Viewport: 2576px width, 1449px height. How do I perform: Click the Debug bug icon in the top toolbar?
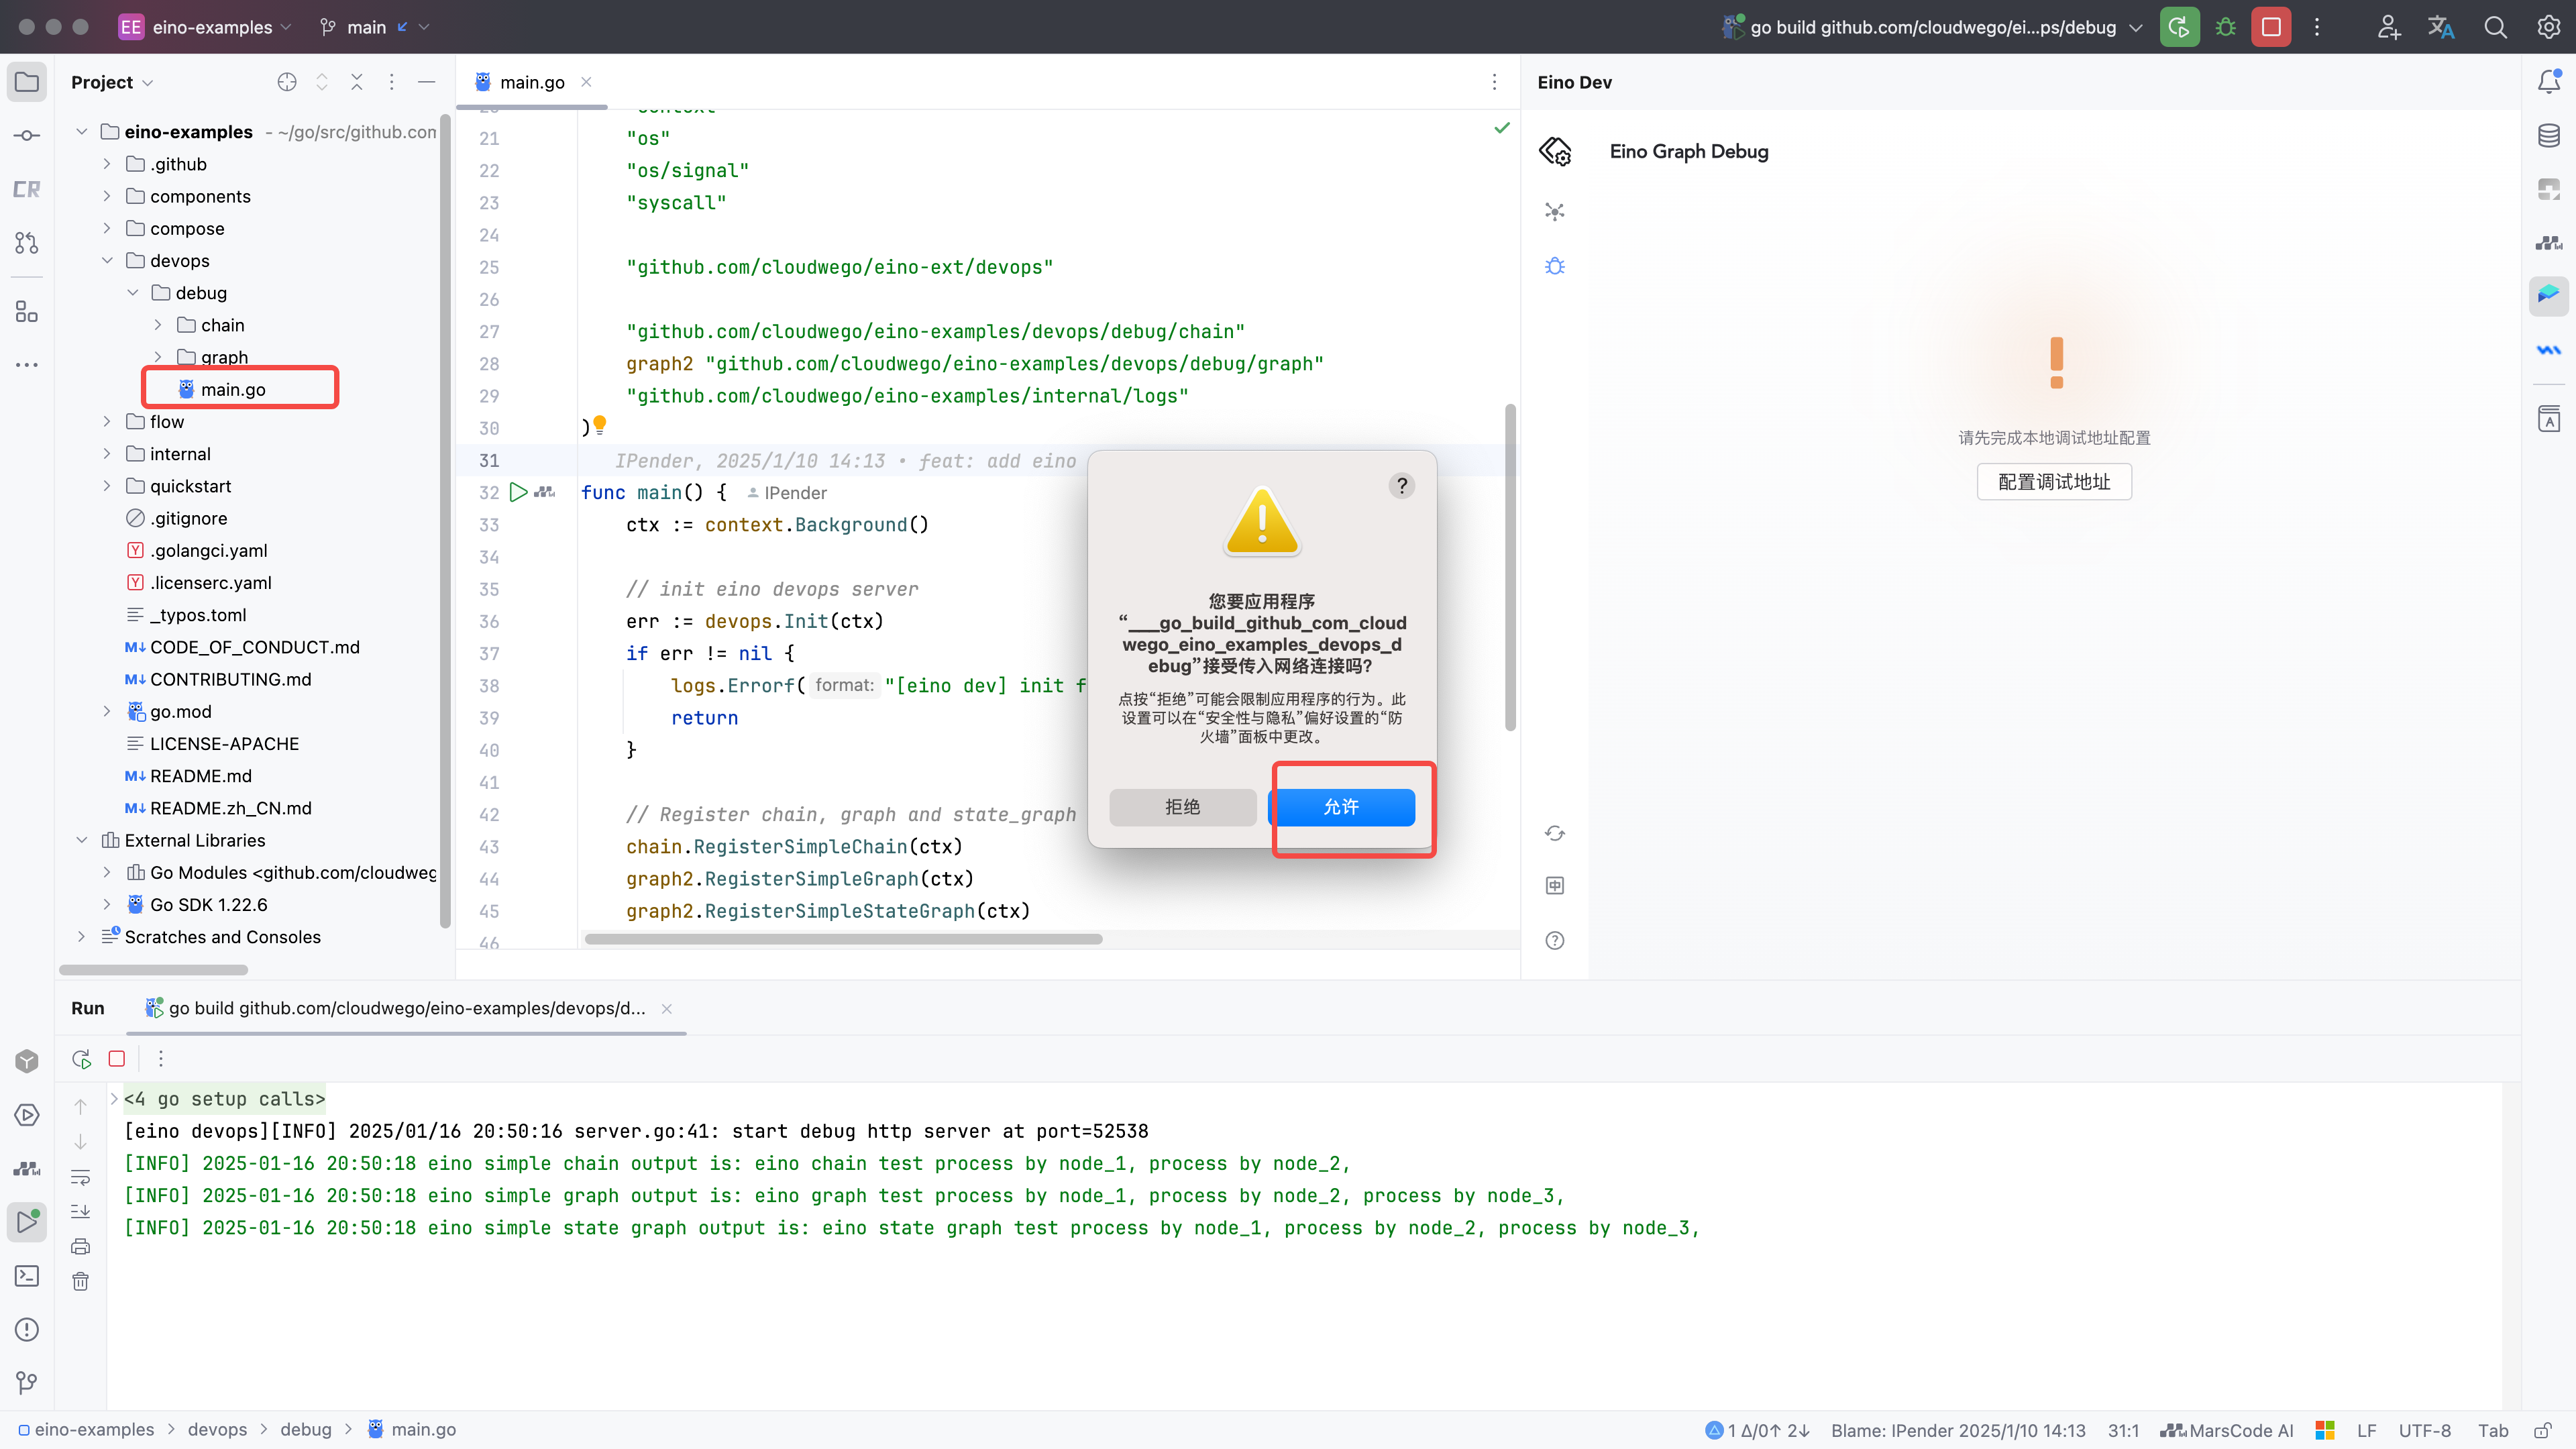pos(2225,27)
